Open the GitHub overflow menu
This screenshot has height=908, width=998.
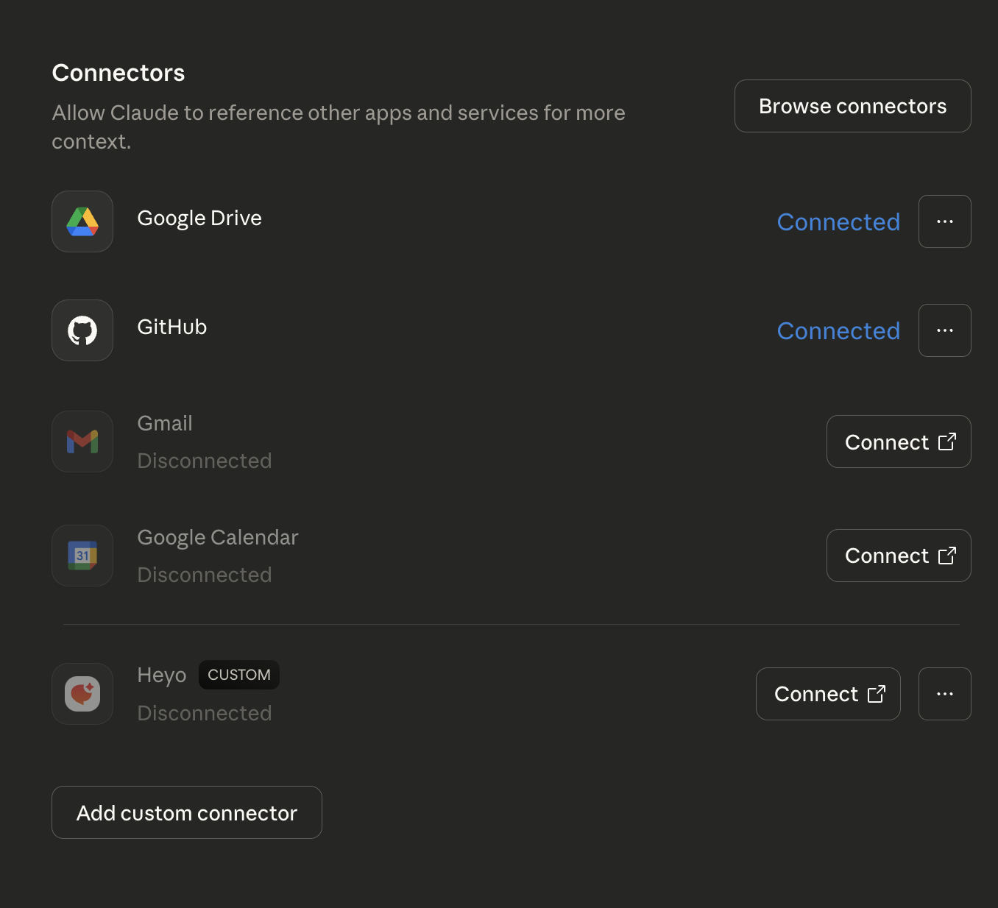[x=945, y=330]
